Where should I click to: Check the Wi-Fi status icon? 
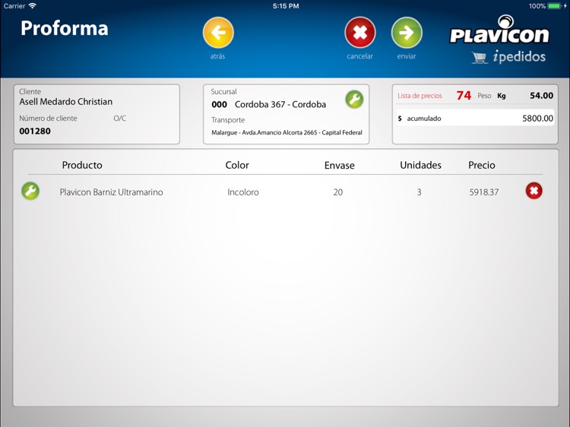click(x=33, y=6)
